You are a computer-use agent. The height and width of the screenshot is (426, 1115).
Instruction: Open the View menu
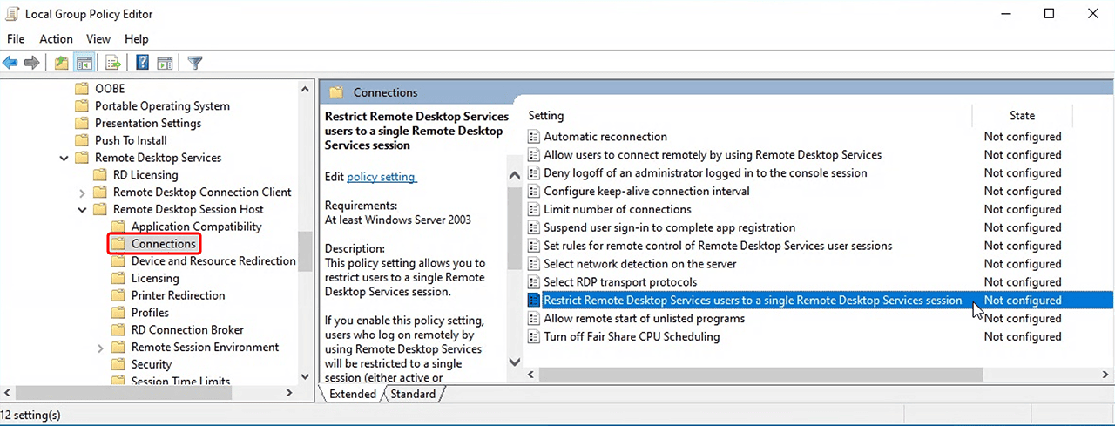coord(98,39)
